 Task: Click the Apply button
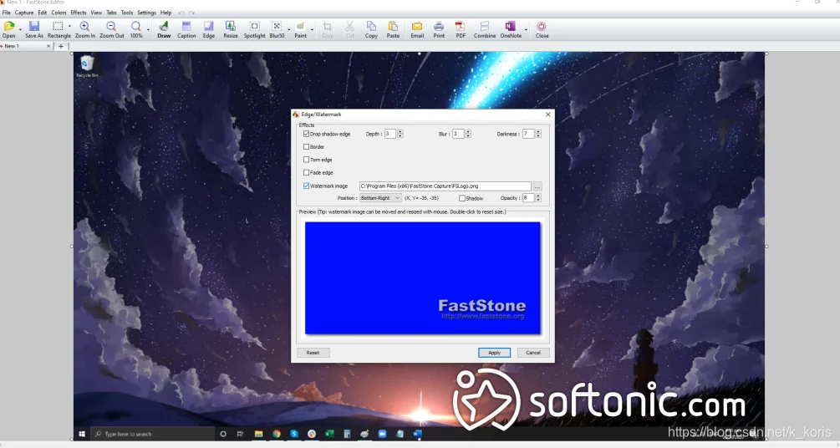pyautogui.click(x=494, y=353)
